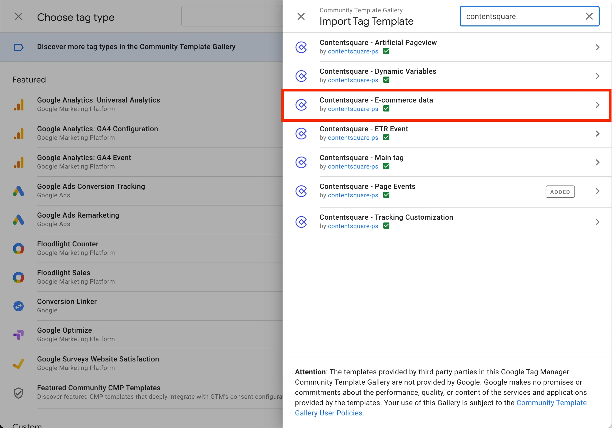
Task: Click the Google Optimize icon
Action: 19,335
